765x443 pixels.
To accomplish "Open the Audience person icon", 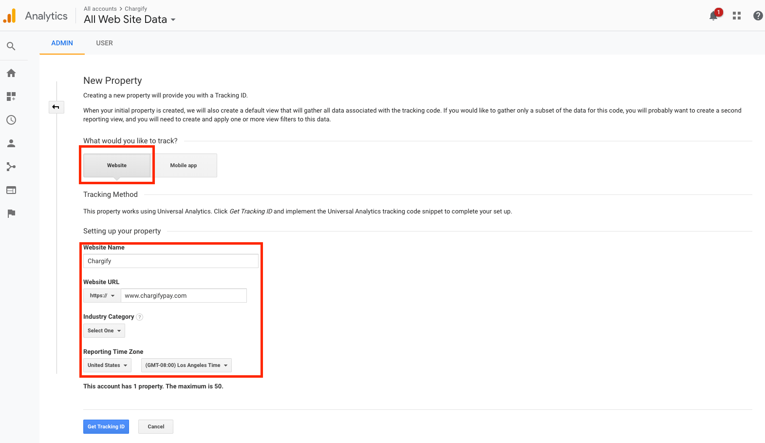I will [x=11, y=143].
